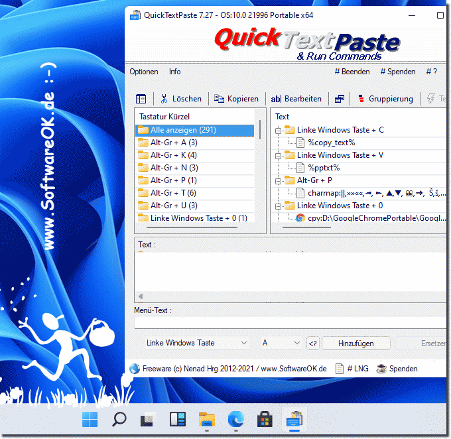This screenshot has height=439, width=451.
Task: Open the Info menu
Action: [174, 72]
